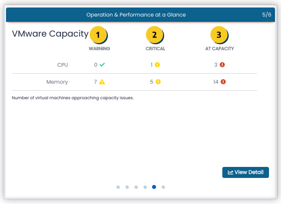Click the CPU warning count 0
Screen dimensions: 281x204
tap(96, 65)
